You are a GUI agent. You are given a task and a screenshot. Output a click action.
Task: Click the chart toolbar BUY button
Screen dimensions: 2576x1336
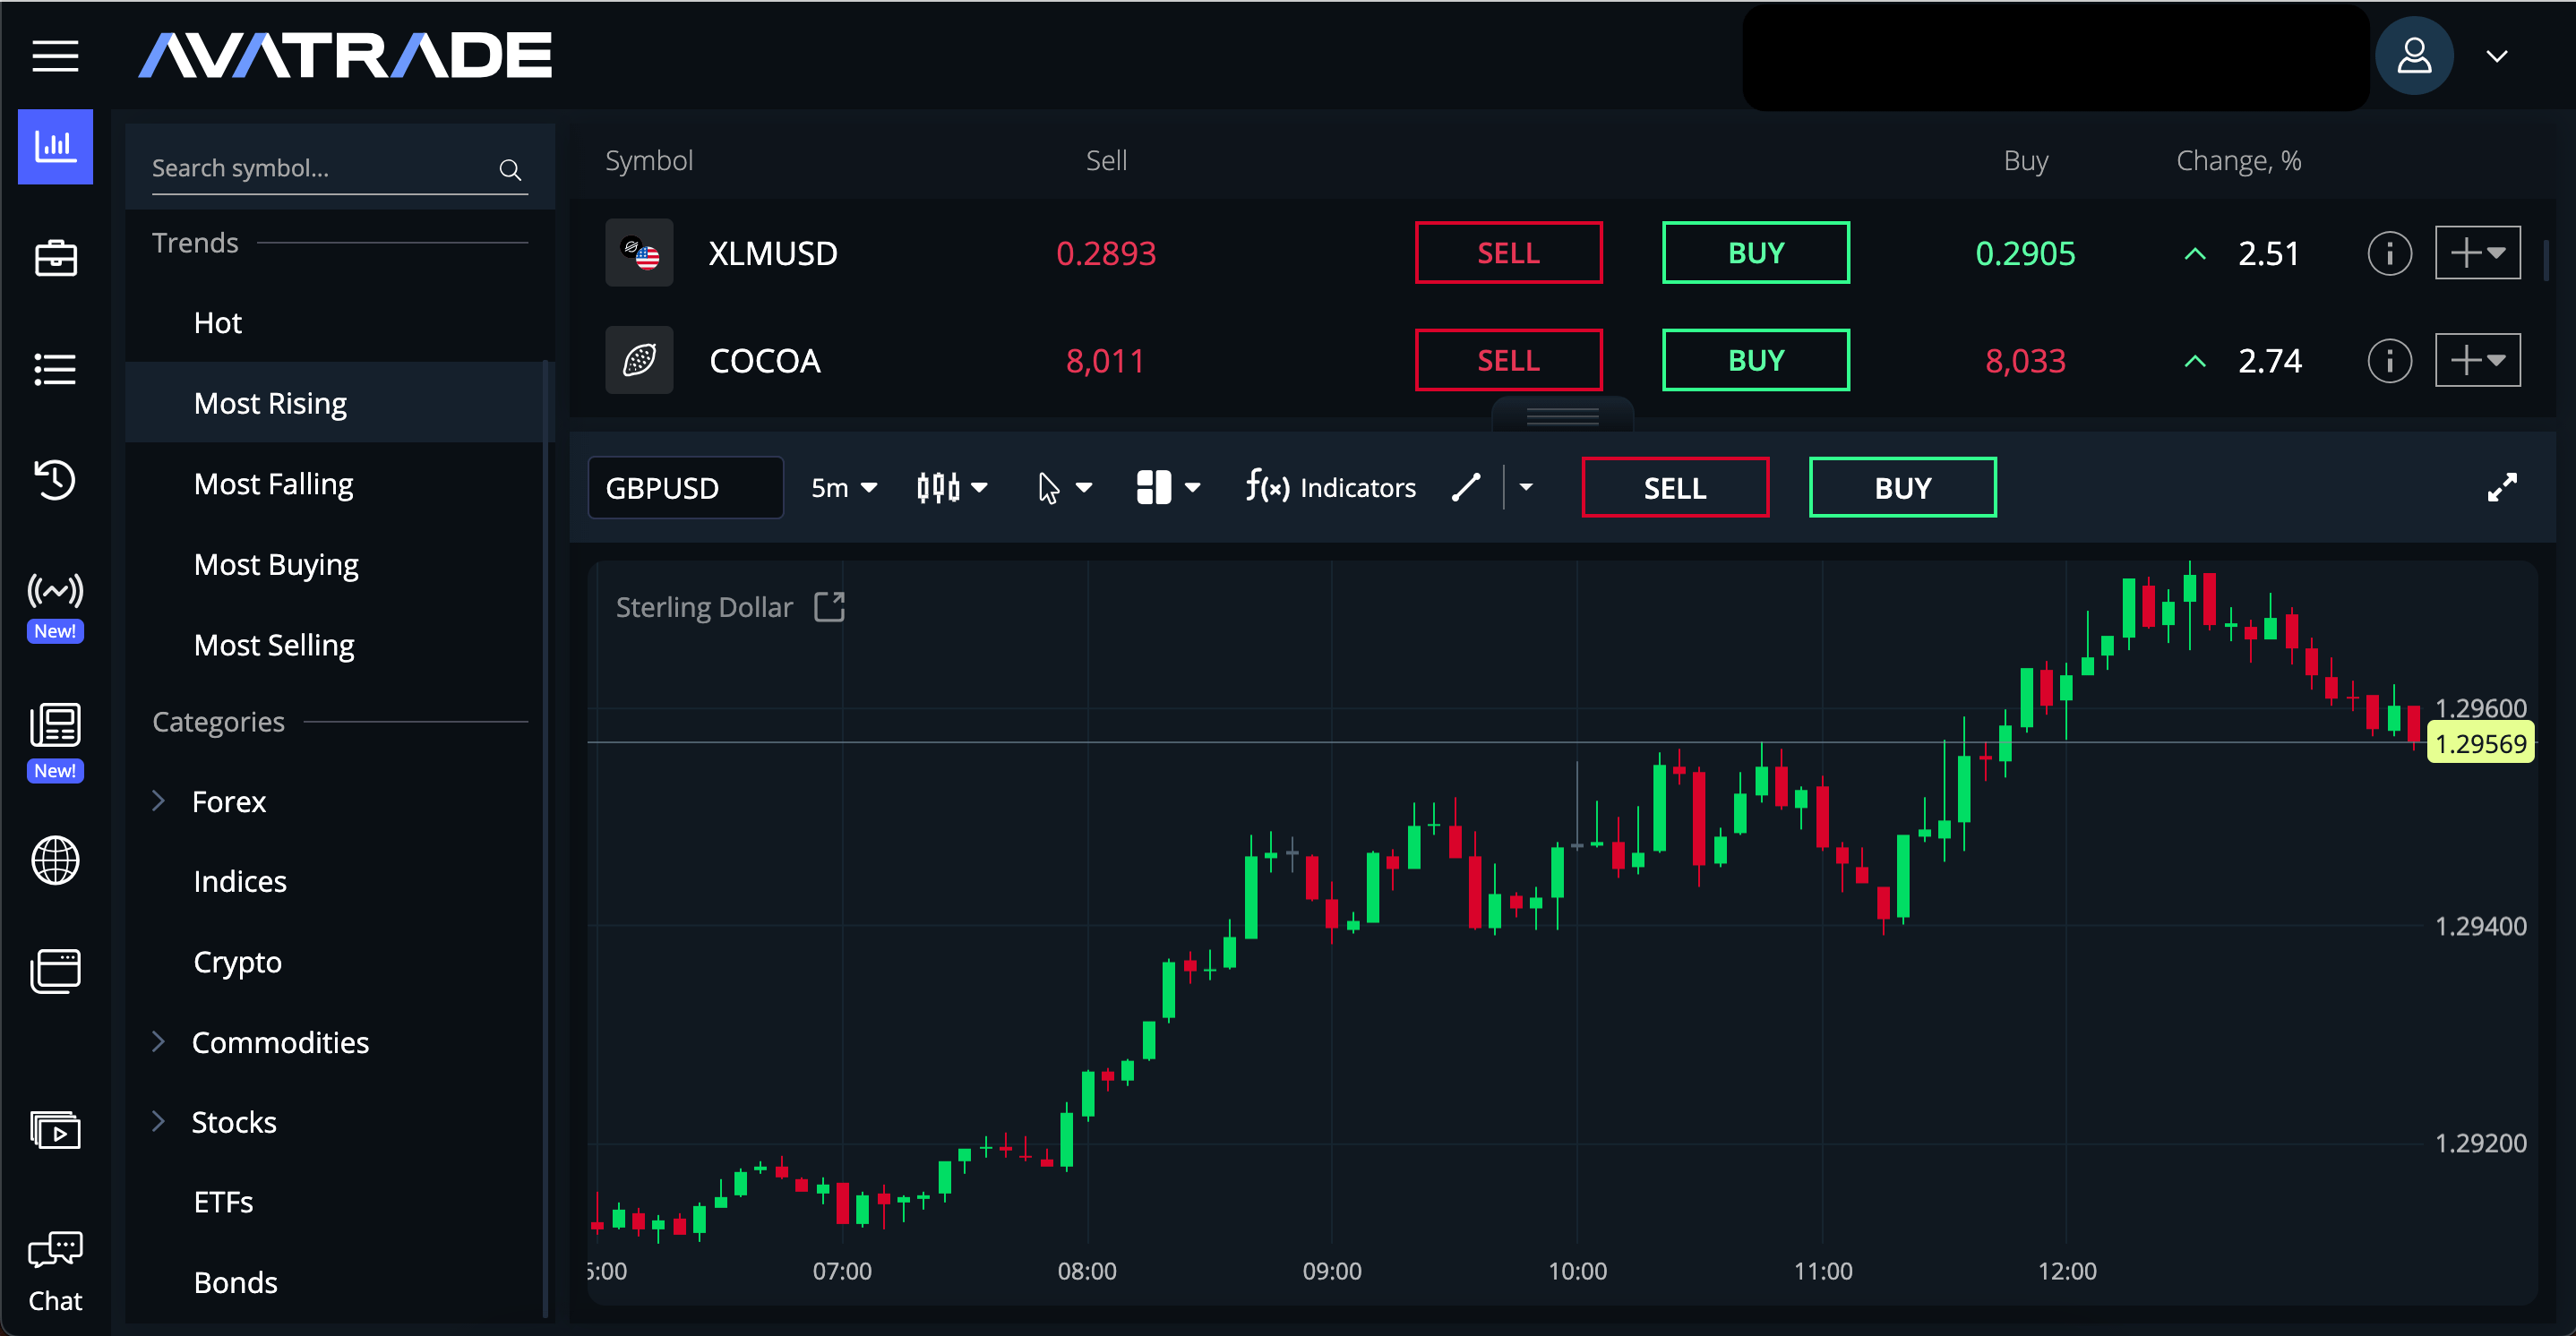click(x=1903, y=488)
